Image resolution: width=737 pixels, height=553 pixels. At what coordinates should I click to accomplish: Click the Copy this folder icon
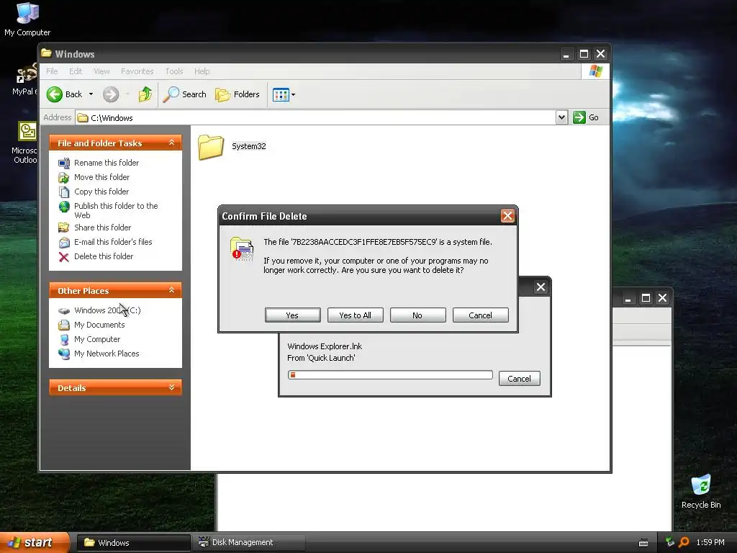point(64,192)
